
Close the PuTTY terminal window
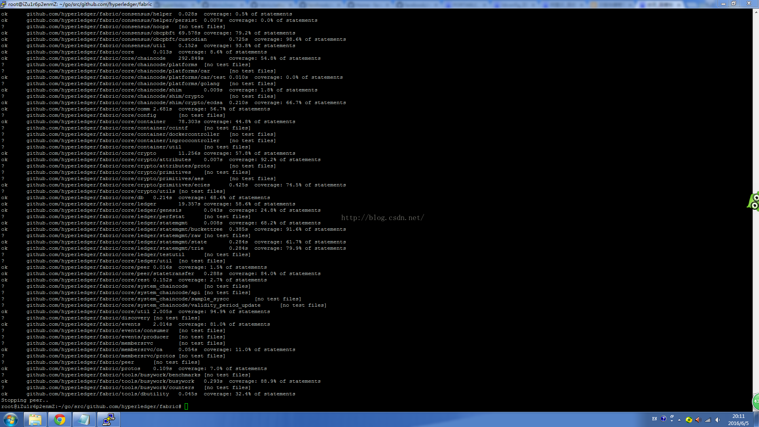point(749,4)
